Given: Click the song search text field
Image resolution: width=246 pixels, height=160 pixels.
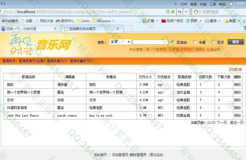Looking at the screenshot, I should point(150,42).
